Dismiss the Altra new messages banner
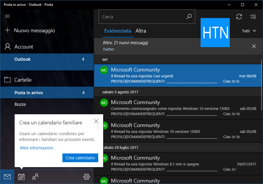Viewport: 263px width, 184px height. coord(254,46)
